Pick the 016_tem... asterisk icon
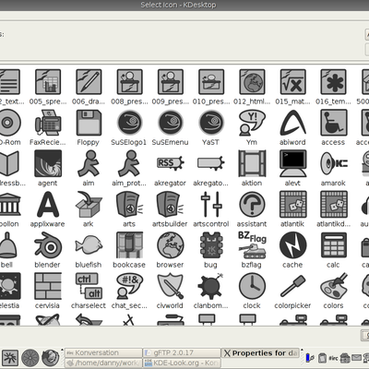Viewport: 369px width, 369px height. [x=333, y=82]
